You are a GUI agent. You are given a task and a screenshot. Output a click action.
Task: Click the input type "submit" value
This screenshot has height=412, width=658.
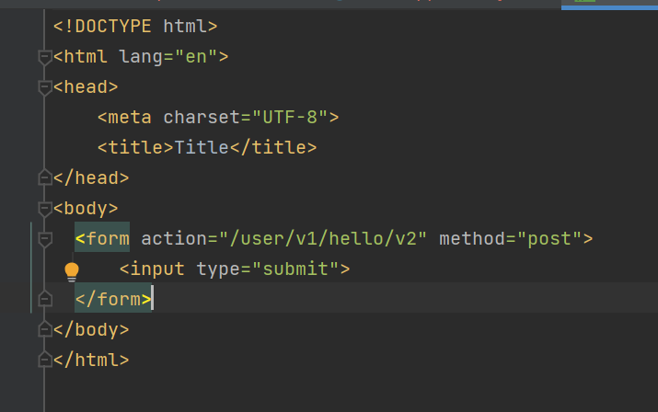pos(295,269)
